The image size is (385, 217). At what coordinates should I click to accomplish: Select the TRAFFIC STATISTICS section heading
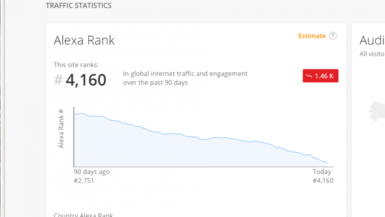(79, 6)
